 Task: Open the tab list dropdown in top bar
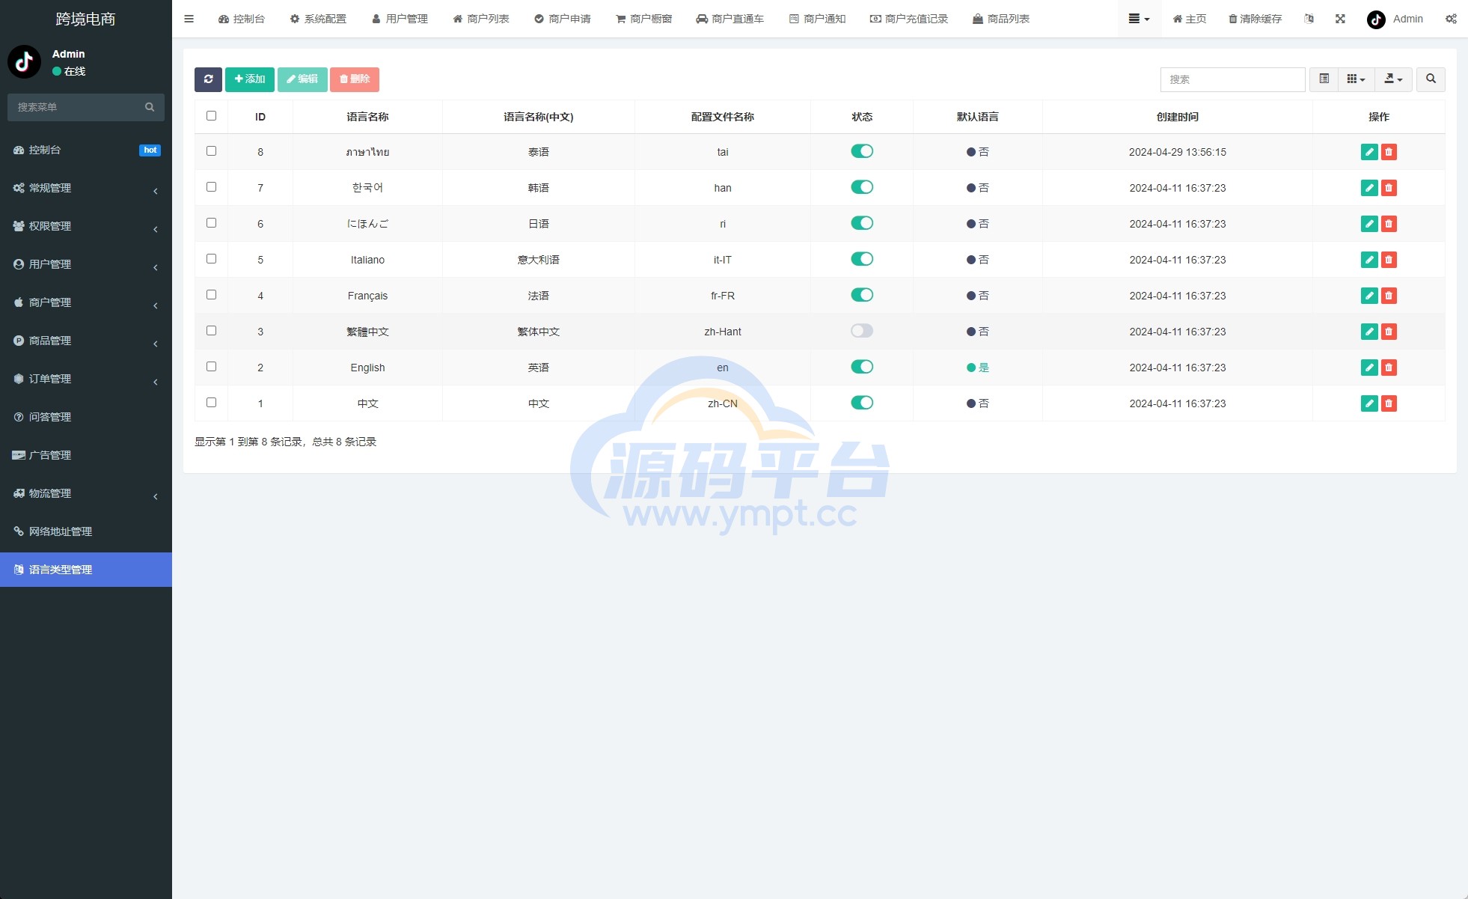[1139, 19]
